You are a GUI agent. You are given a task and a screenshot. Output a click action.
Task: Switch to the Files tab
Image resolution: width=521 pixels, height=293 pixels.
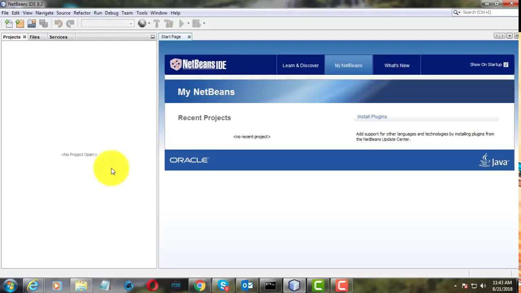34,37
